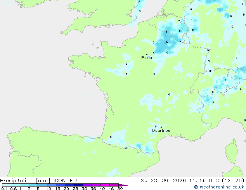Image resolution: width=246 pixels, height=190 pixels.
Task: Click the 20 mm dark blue swatch
Action: tap(69, 185)
